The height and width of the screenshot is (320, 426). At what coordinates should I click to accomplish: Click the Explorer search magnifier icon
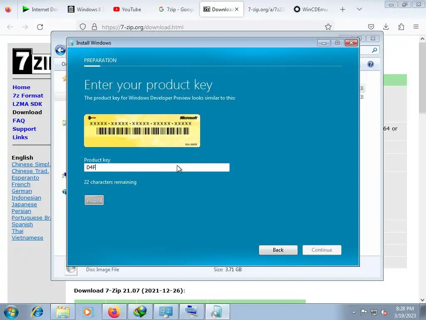coord(374,50)
